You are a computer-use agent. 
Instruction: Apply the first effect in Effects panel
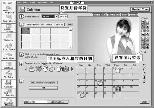pyautogui.click(x=143, y=22)
